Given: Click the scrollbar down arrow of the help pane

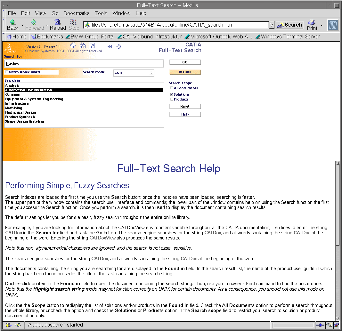Looking at the screenshot, I should point(338,318).
